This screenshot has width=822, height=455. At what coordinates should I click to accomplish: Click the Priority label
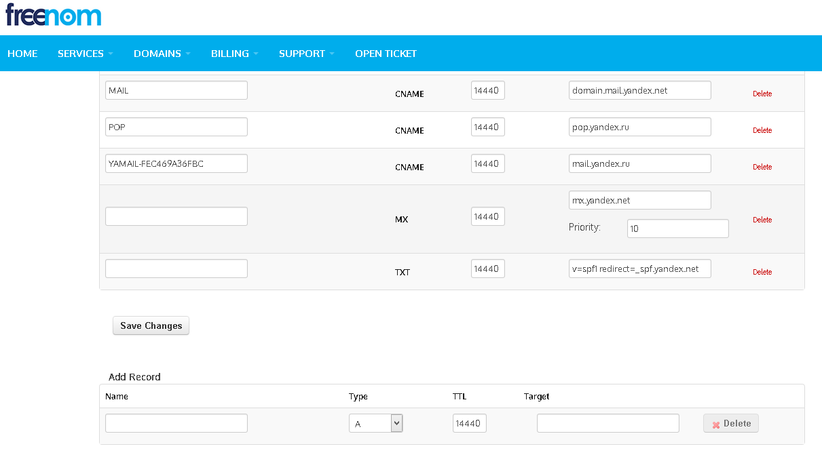pyautogui.click(x=584, y=227)
